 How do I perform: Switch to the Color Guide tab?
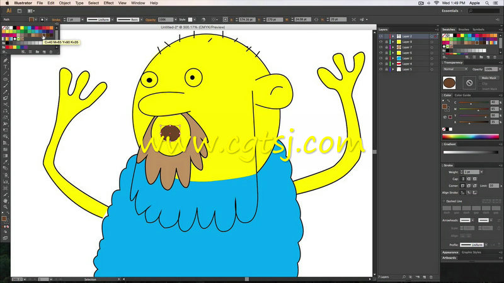462,95
